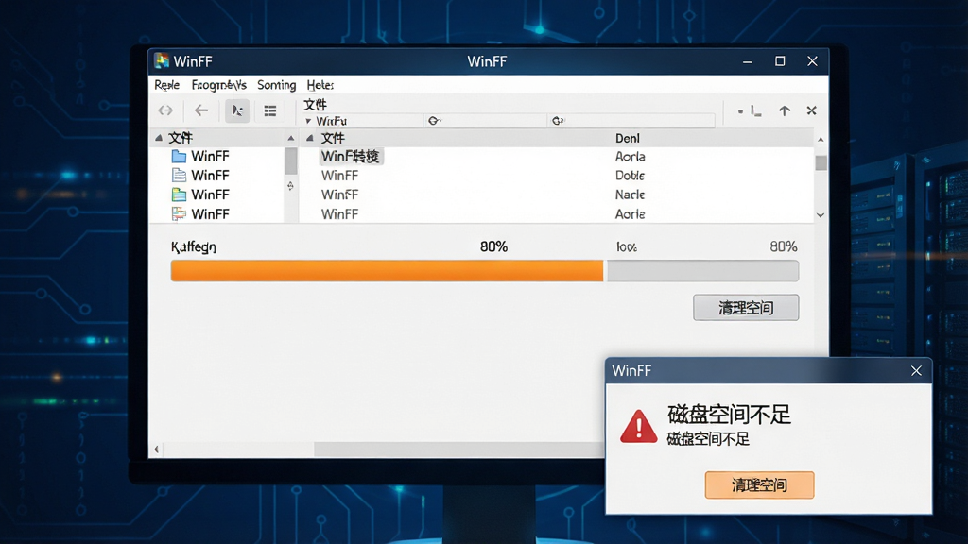This screenshot has width=968, height=544.
Task: Click the red warning triangle in dialog
Action: [638, 426]
